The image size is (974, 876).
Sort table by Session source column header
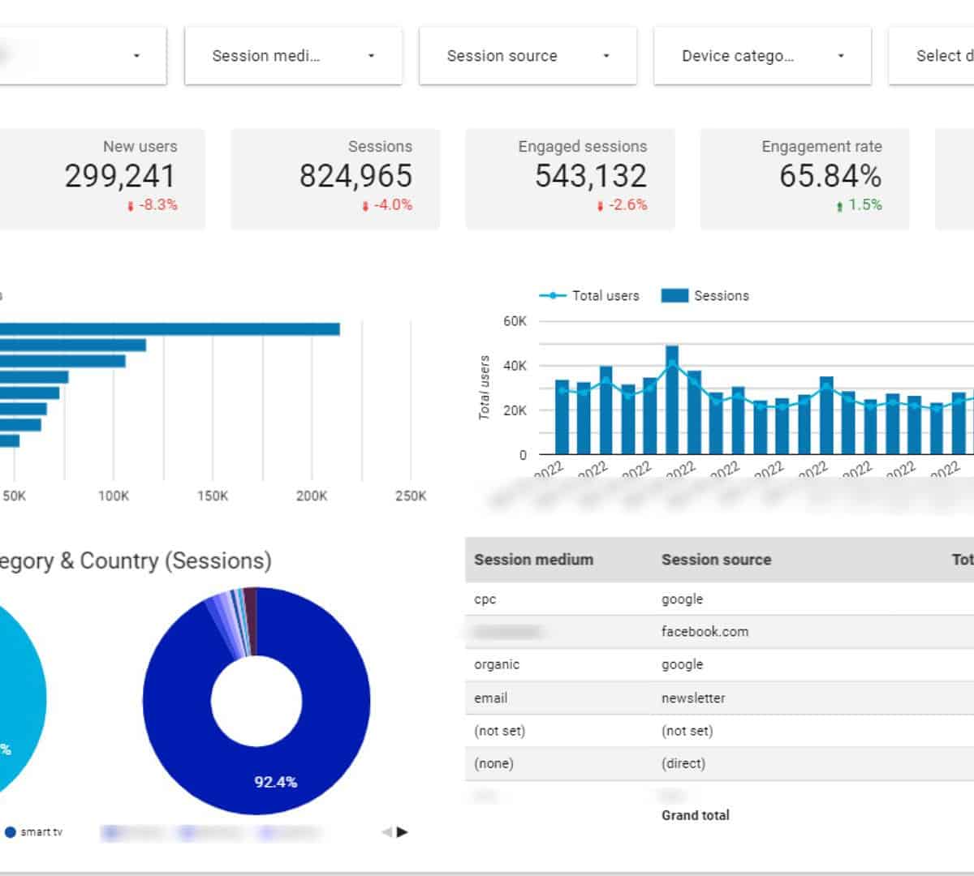click(x=716, y=560)
